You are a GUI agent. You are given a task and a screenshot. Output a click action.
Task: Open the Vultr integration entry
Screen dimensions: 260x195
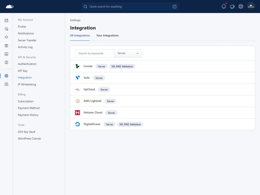click(162, 78)
